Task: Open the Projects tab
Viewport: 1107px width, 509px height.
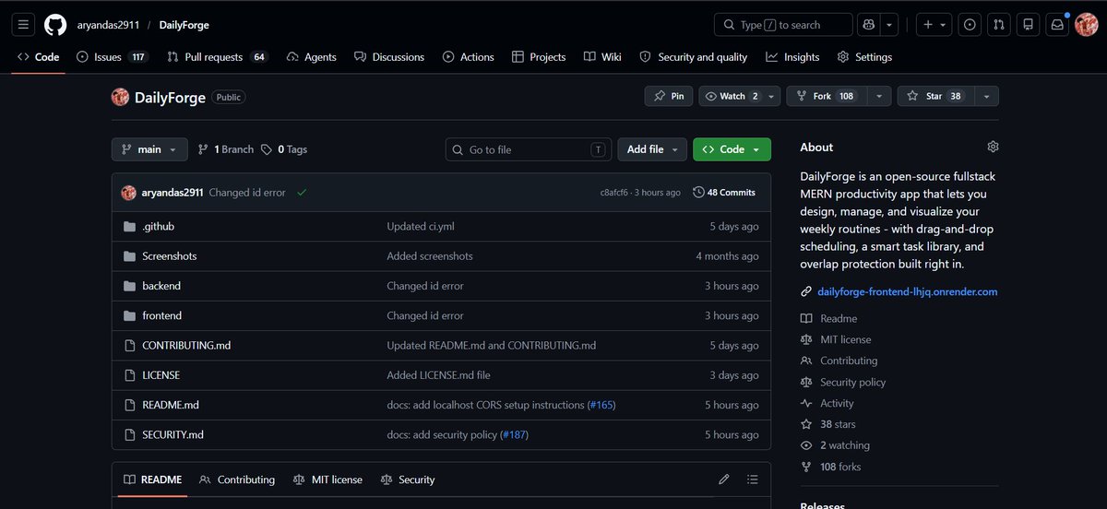Action: click(539, 57)
